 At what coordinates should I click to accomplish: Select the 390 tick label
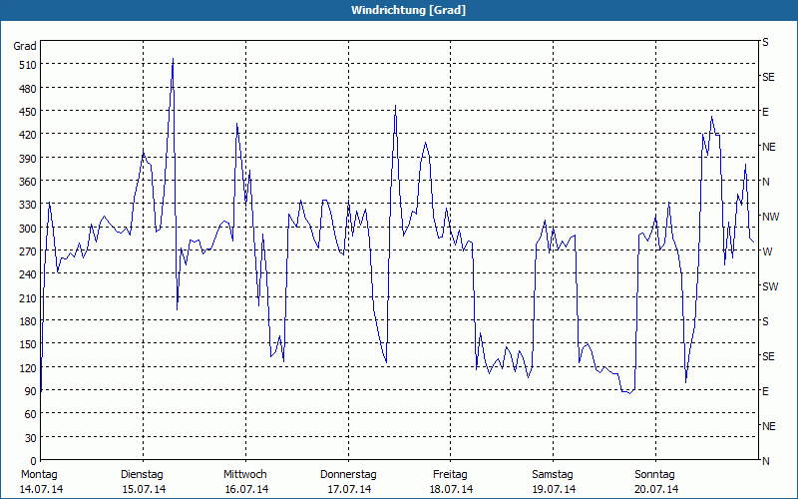[28, 159]
